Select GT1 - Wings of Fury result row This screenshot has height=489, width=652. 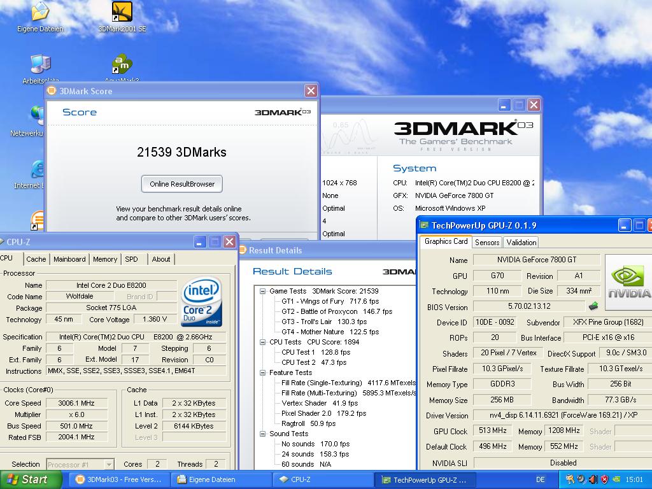(330, 301)
